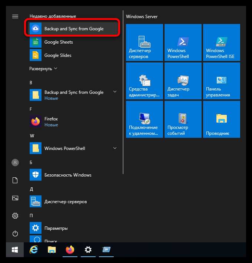The height and width of the screenshot is (263, 252).
Task: Click the Windows Start button
Action: tap(15, 250)
